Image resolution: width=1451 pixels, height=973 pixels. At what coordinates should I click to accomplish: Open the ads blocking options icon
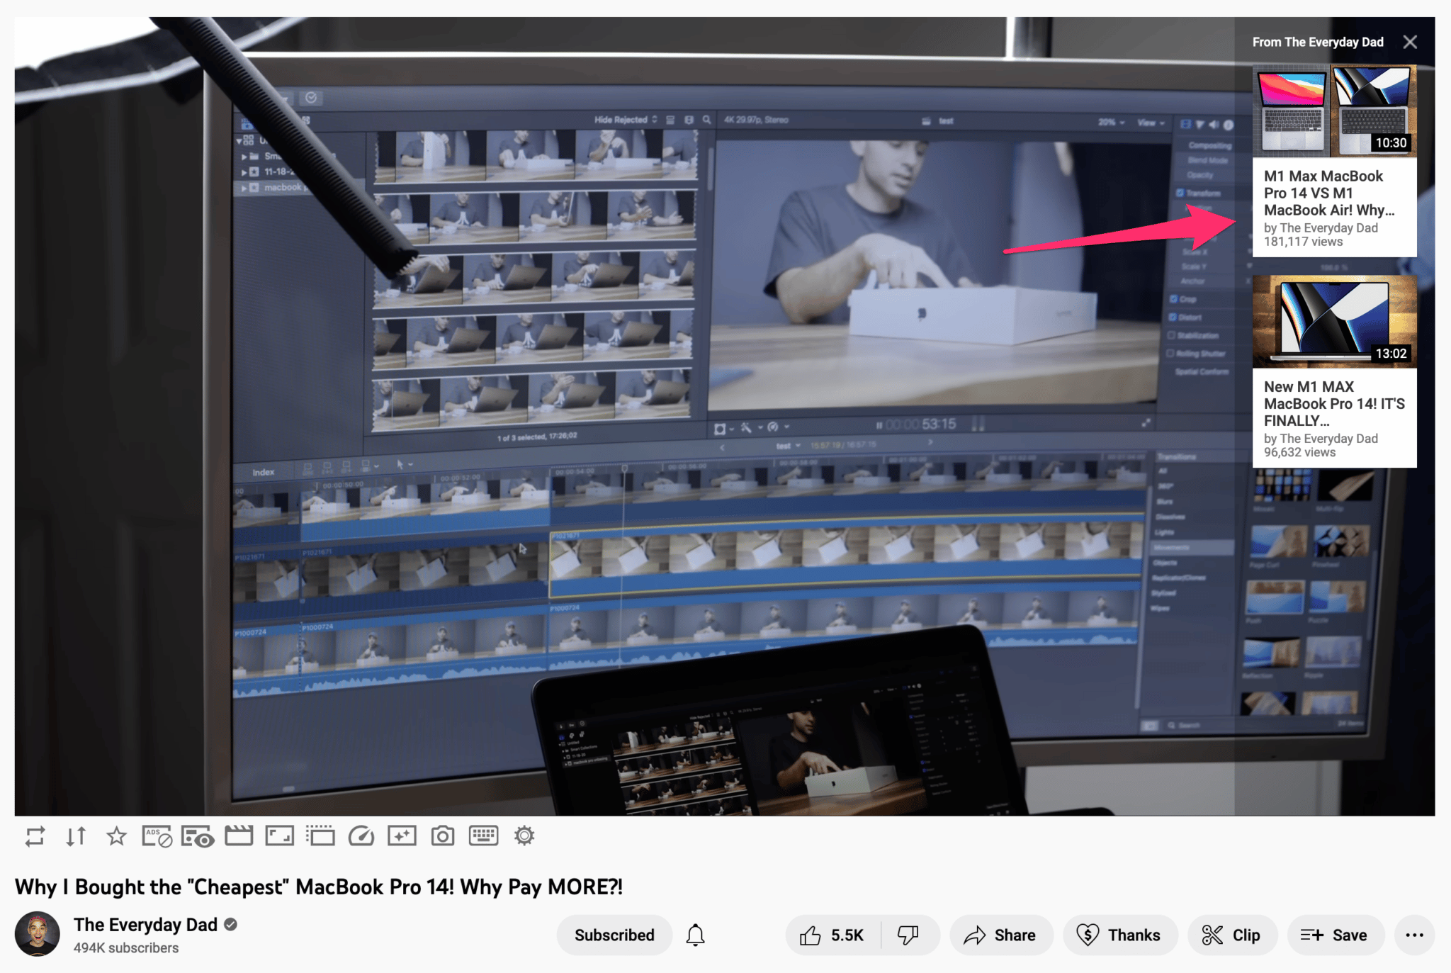click(x=157, y=836)
